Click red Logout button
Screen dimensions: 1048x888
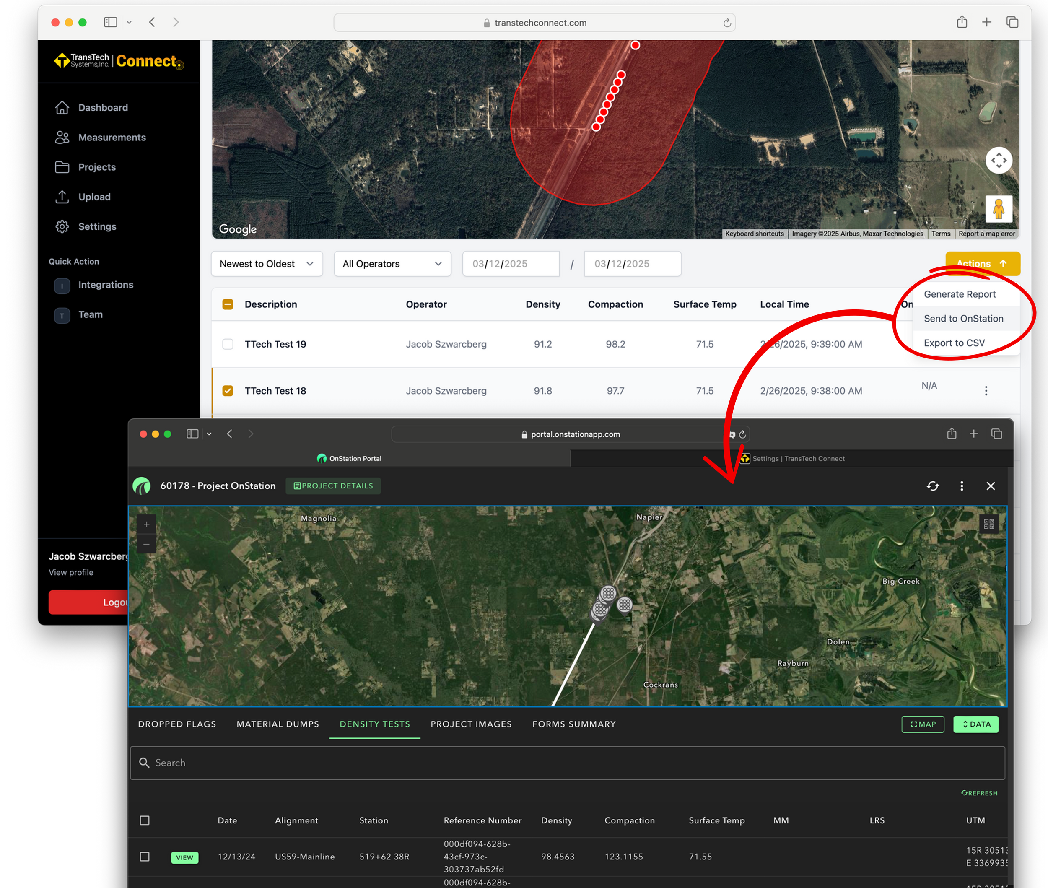pos(88,602)
